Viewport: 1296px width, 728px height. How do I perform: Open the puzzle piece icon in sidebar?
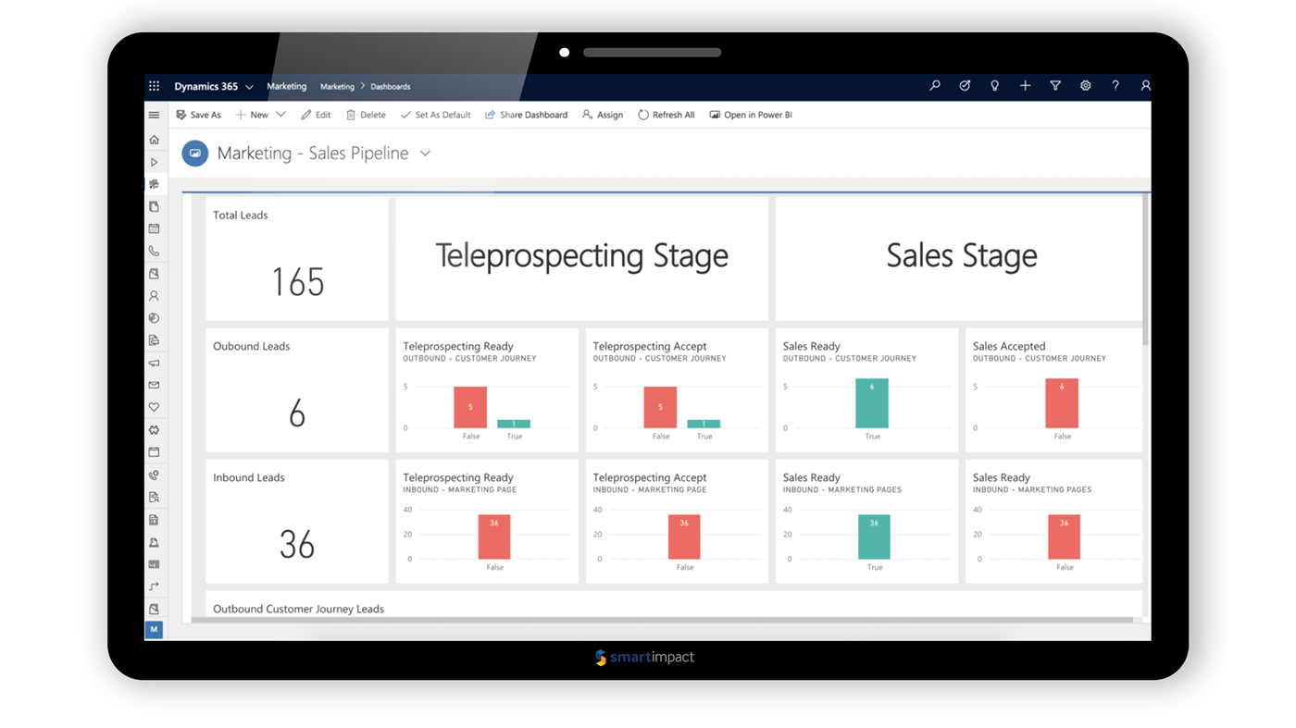(154, 430)
